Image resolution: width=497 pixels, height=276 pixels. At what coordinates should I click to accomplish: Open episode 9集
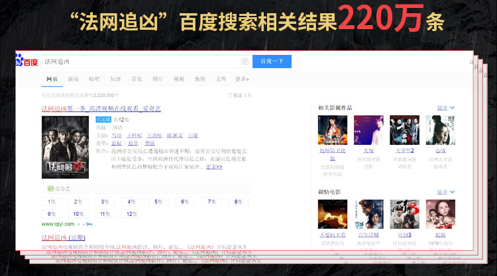52,214
